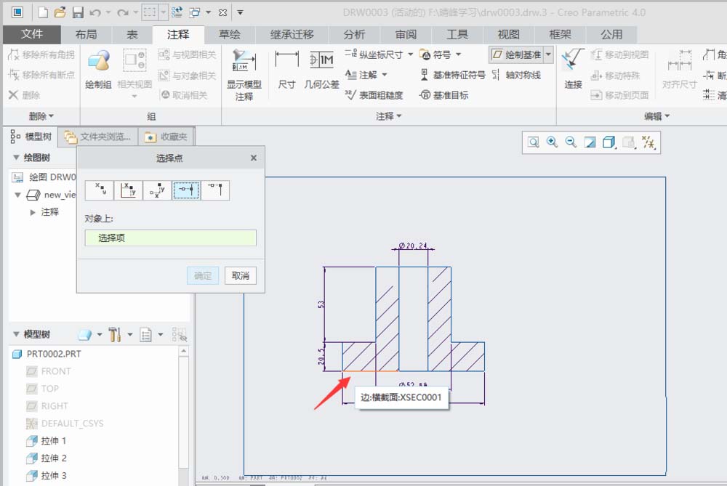Select the on-entity point option in 选择点
The width and height of the screenshot is (727, 486).
click(x=186, y=190)
